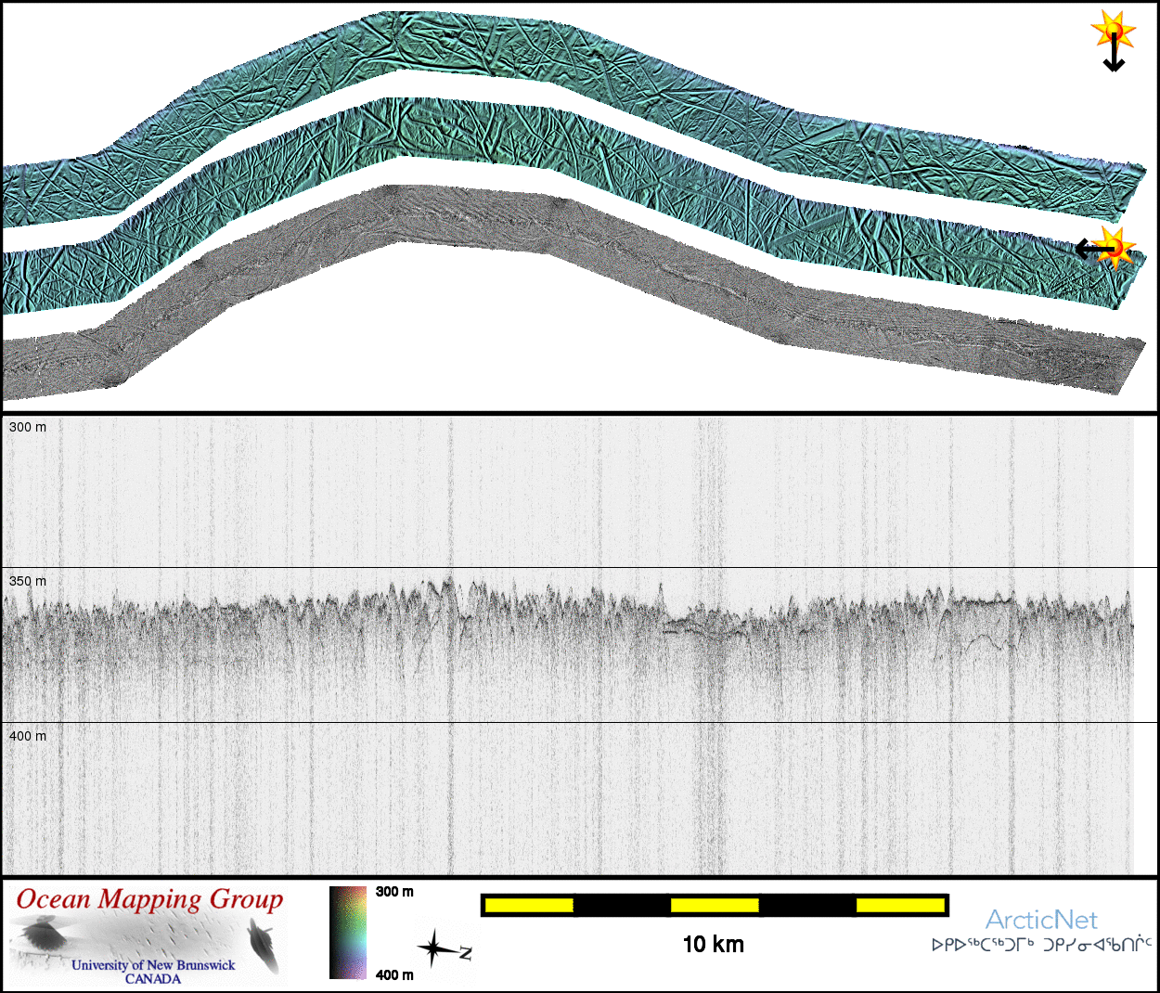The width and height of the screenshot is (1160, 993).
Task: Click the 400 m label beside the color legend
Action: 394,974
